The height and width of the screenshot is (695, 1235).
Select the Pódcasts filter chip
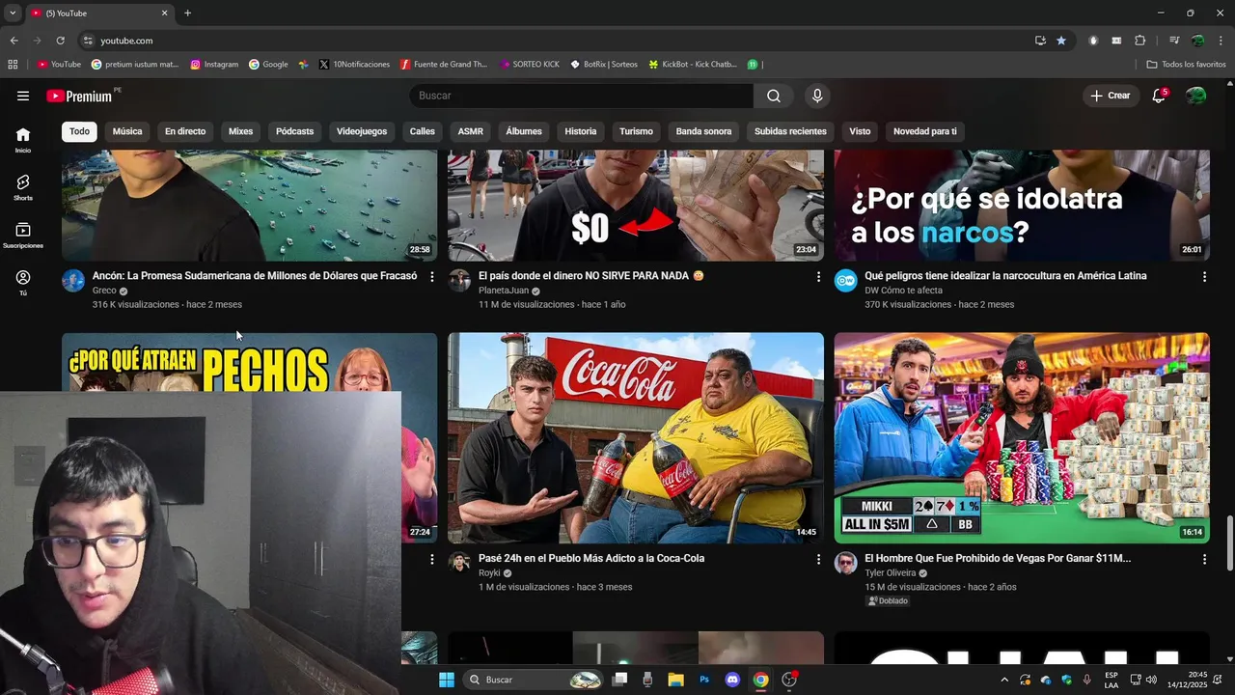pyautogui.click(x=294, y=131)
